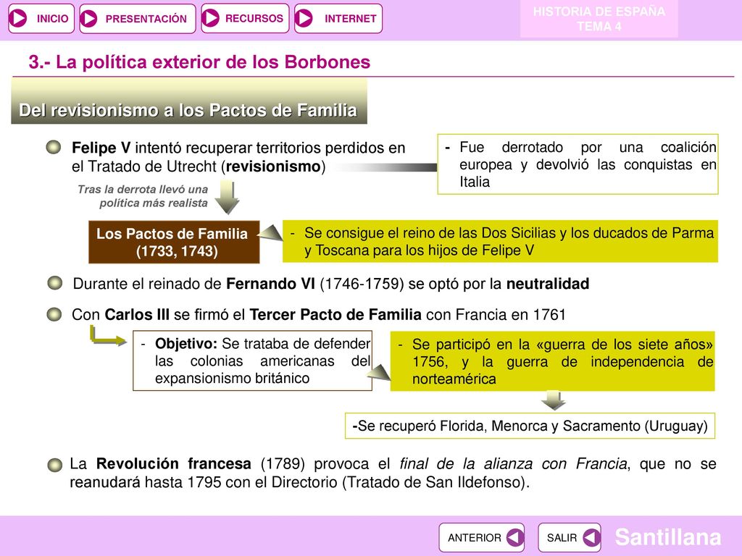Viewport: 742px width, 556px height.
Task: Click the back arrow icon on ANTERIOR
Action: click(x=514, y=538)
